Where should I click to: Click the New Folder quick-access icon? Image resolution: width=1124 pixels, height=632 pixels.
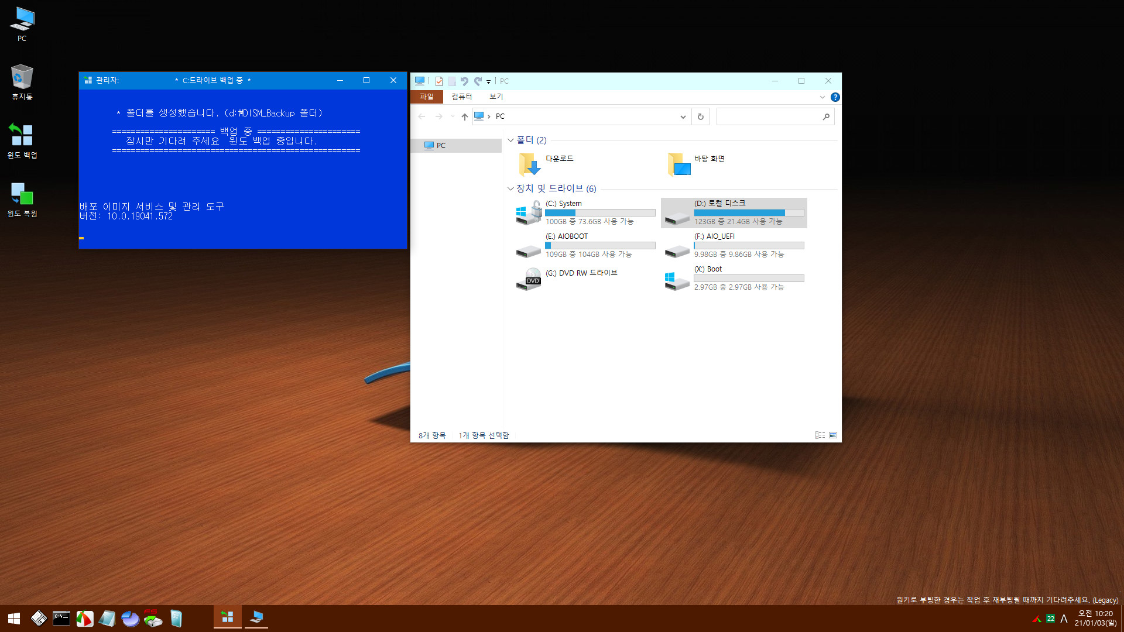pos(451,81)
